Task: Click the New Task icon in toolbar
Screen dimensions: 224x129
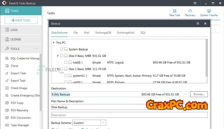Action: click(175, 11)
